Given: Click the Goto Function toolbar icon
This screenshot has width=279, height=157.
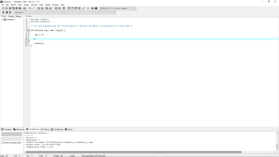Looking at the screenshot, I should (x=46, y=8).
